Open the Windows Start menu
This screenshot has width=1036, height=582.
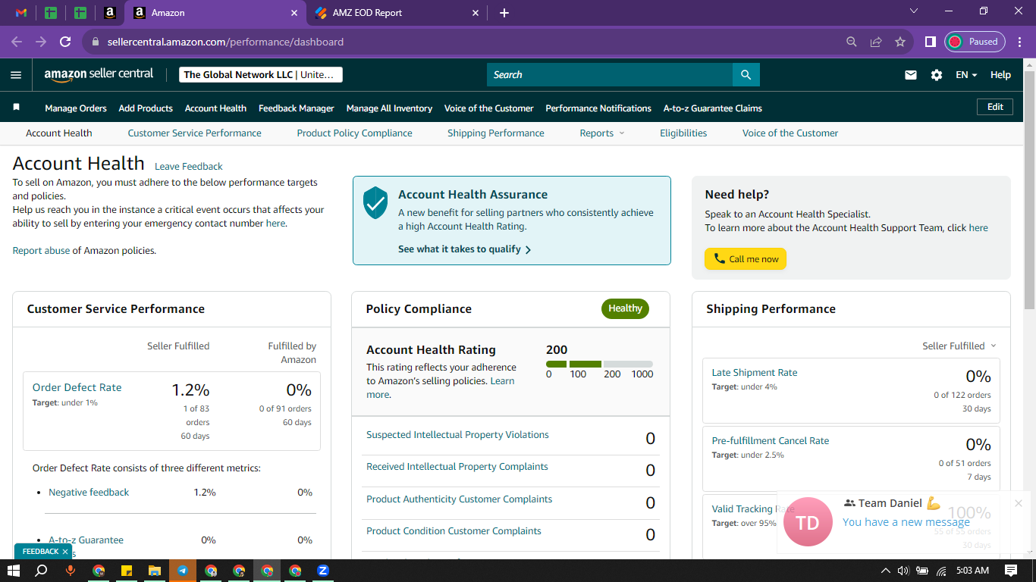coord(13,571)
